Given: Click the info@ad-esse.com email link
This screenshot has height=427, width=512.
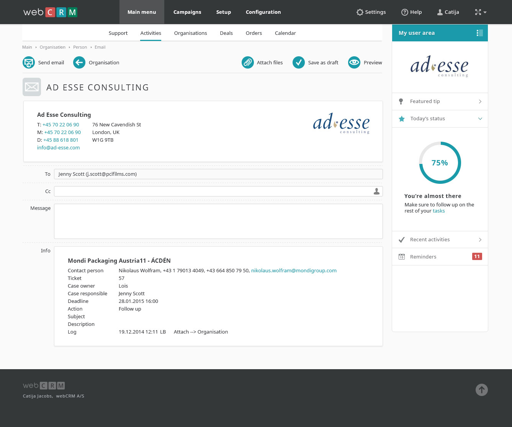Looking at the screenshot, I should coord(59,147).
